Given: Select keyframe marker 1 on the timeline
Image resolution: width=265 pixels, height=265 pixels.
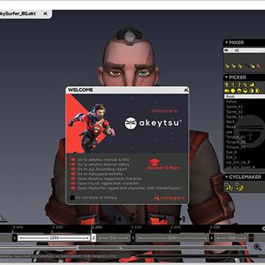Looking at the screenshot, I should coord(15,238).
